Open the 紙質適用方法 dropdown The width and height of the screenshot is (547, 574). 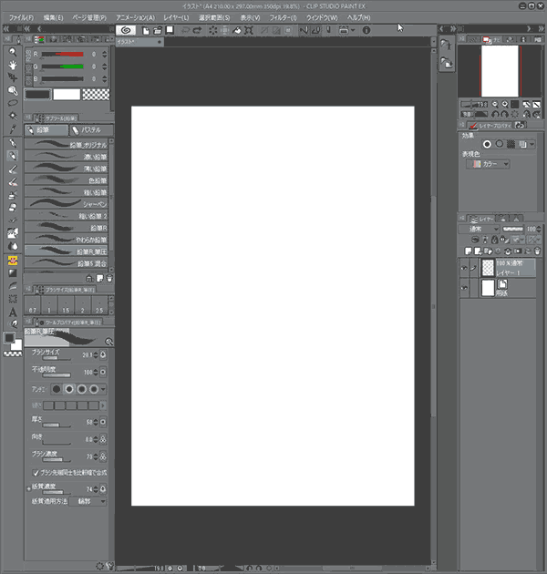pos(88,501)
